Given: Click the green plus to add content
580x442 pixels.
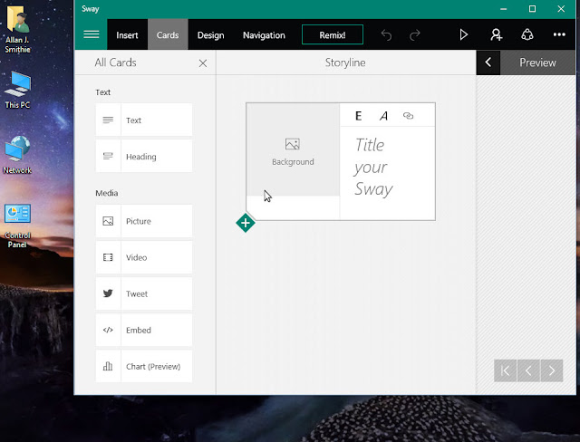Looking at the screenshot, I should pyautogui.click(x=246, y=223).
